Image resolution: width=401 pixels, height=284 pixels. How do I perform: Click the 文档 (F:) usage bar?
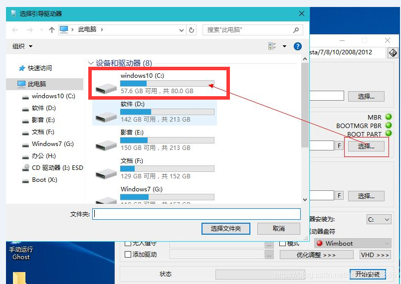[167, 168]
